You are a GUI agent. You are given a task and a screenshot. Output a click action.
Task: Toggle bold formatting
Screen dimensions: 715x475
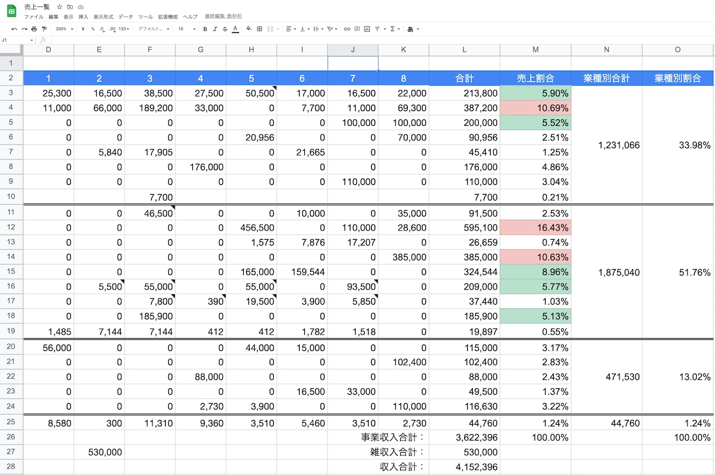click(205, 29)
